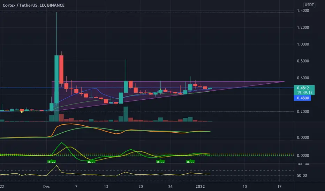Click the Buy signal label just before 2022
The image size is (325, 191).
point(190,162)
